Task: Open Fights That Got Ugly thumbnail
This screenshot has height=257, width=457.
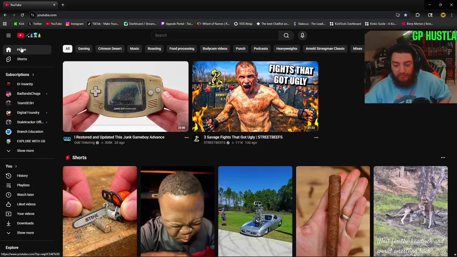Action: coord(255,96)
